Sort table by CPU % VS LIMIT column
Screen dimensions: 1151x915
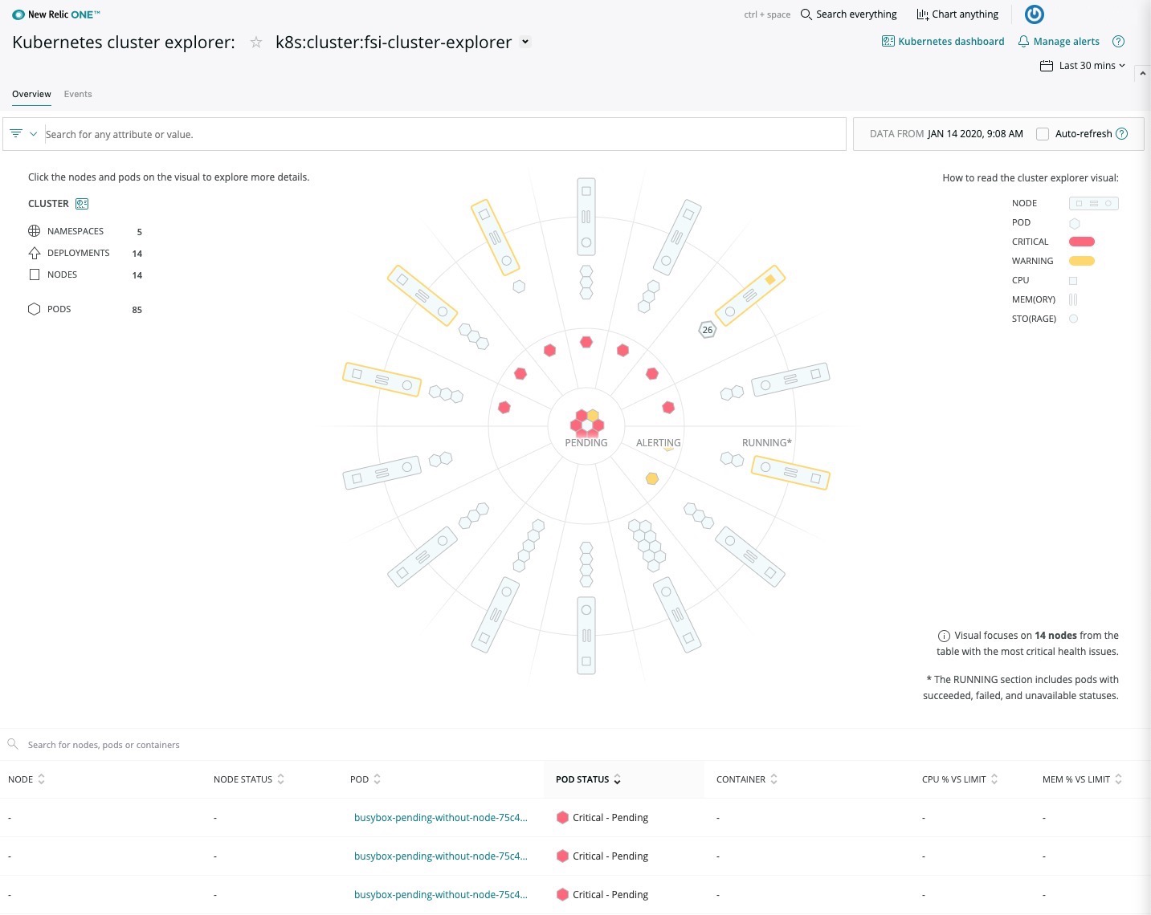pyautogui.click(x=960, y=779)
